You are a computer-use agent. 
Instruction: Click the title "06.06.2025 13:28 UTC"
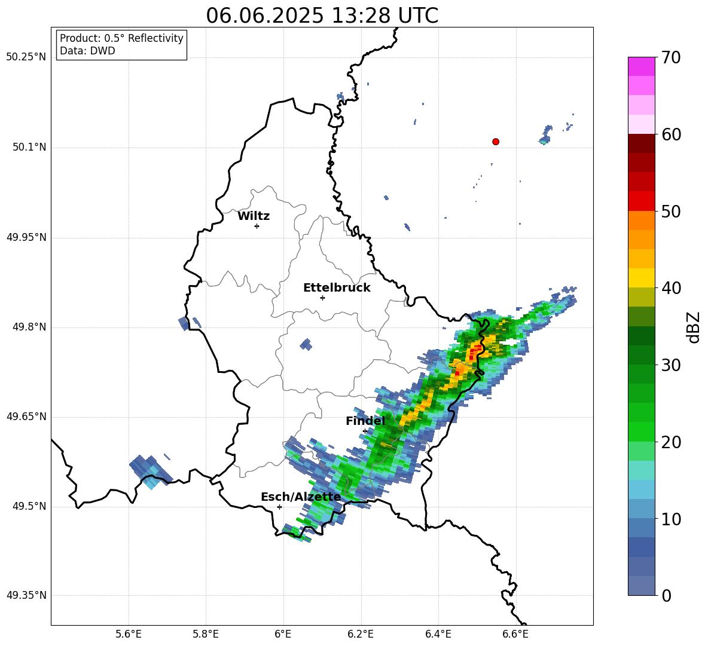(322, 16)
